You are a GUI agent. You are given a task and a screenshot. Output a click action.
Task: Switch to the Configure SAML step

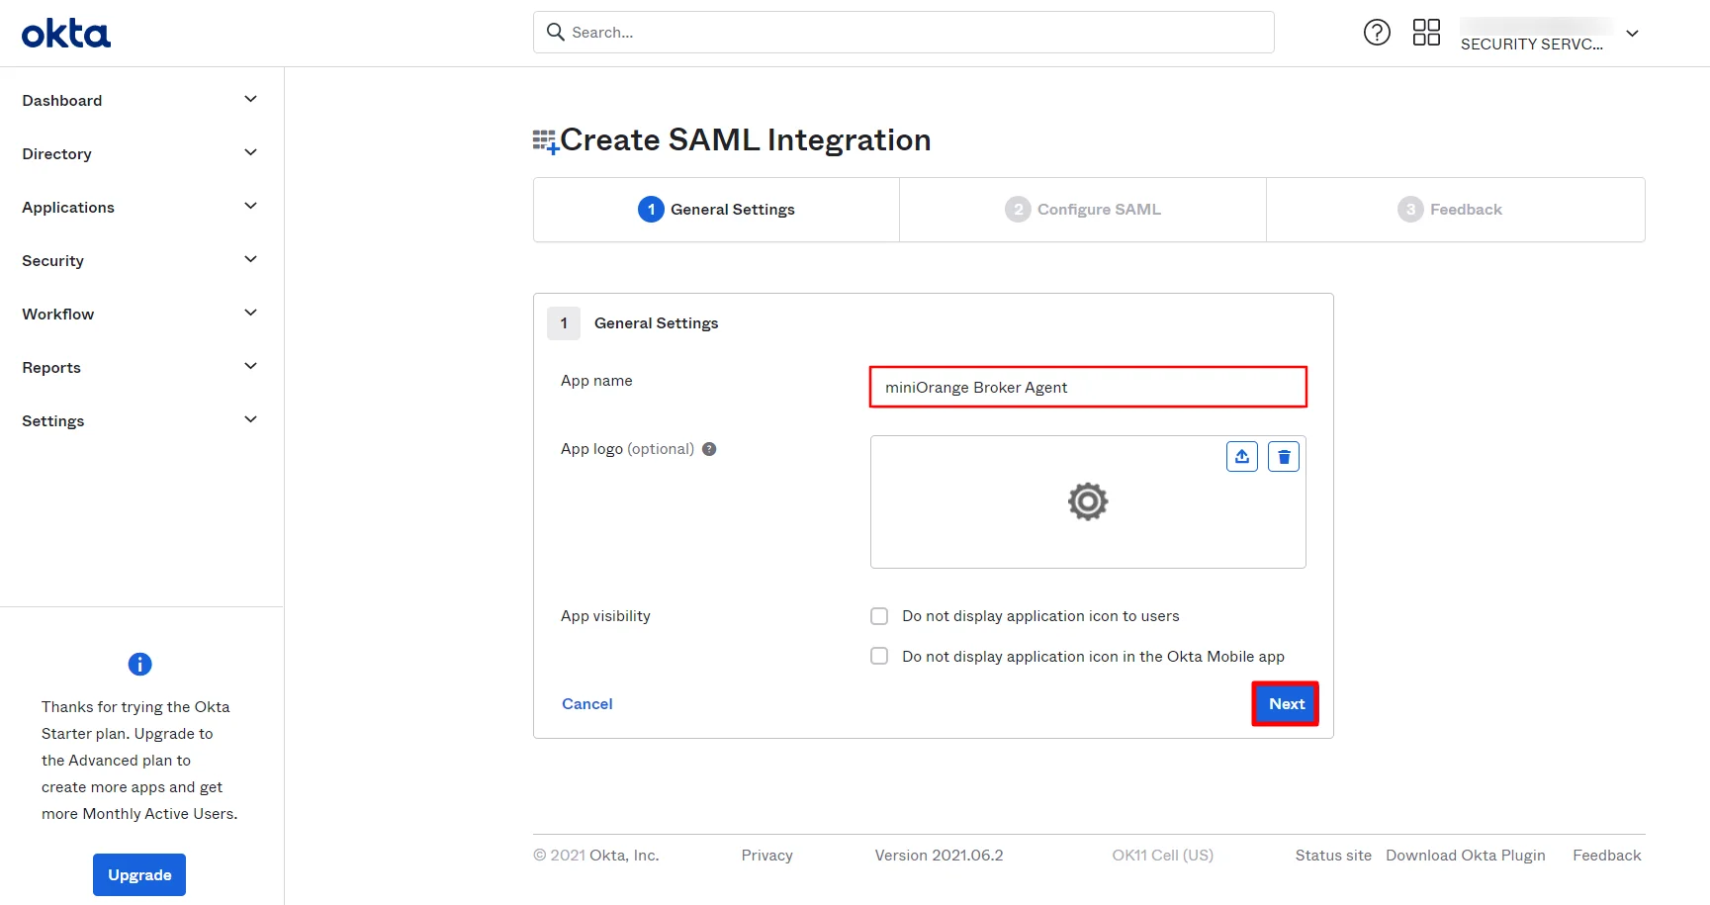click(1082, 209)
